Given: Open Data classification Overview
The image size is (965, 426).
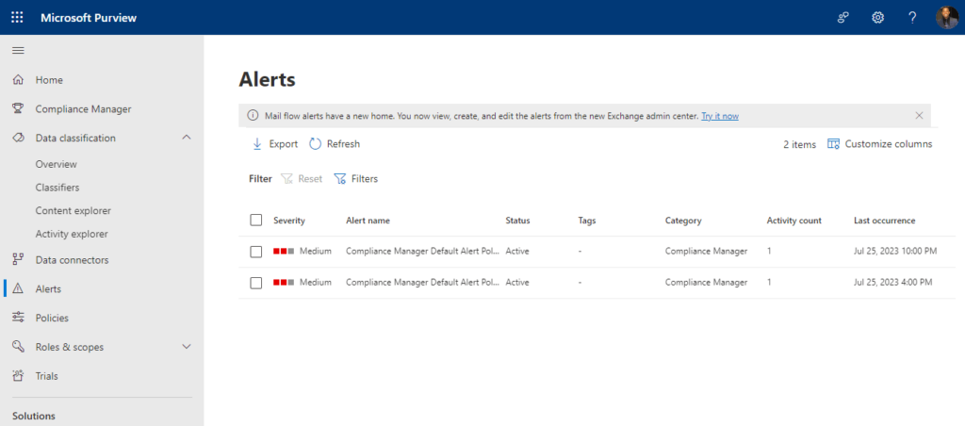Looking at the screenshot, I should [56, 164].
